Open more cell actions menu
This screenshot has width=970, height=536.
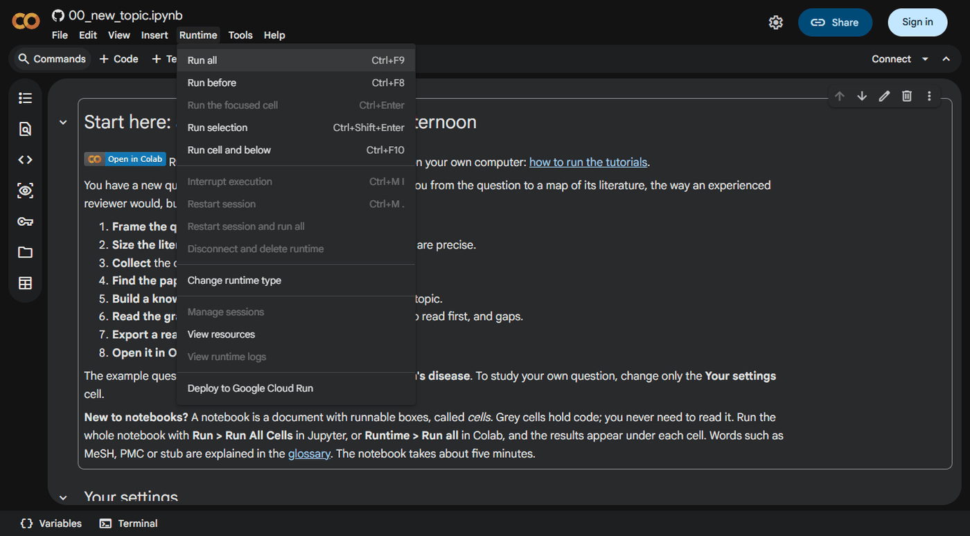coord(929,96)
